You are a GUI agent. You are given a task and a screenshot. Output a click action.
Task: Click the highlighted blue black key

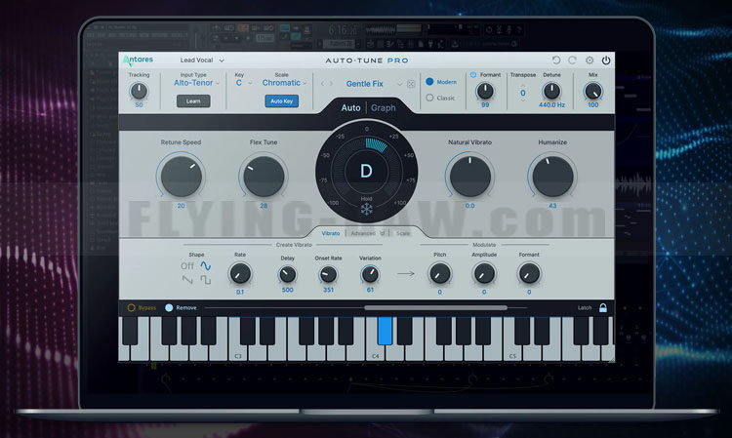point(385,331)
